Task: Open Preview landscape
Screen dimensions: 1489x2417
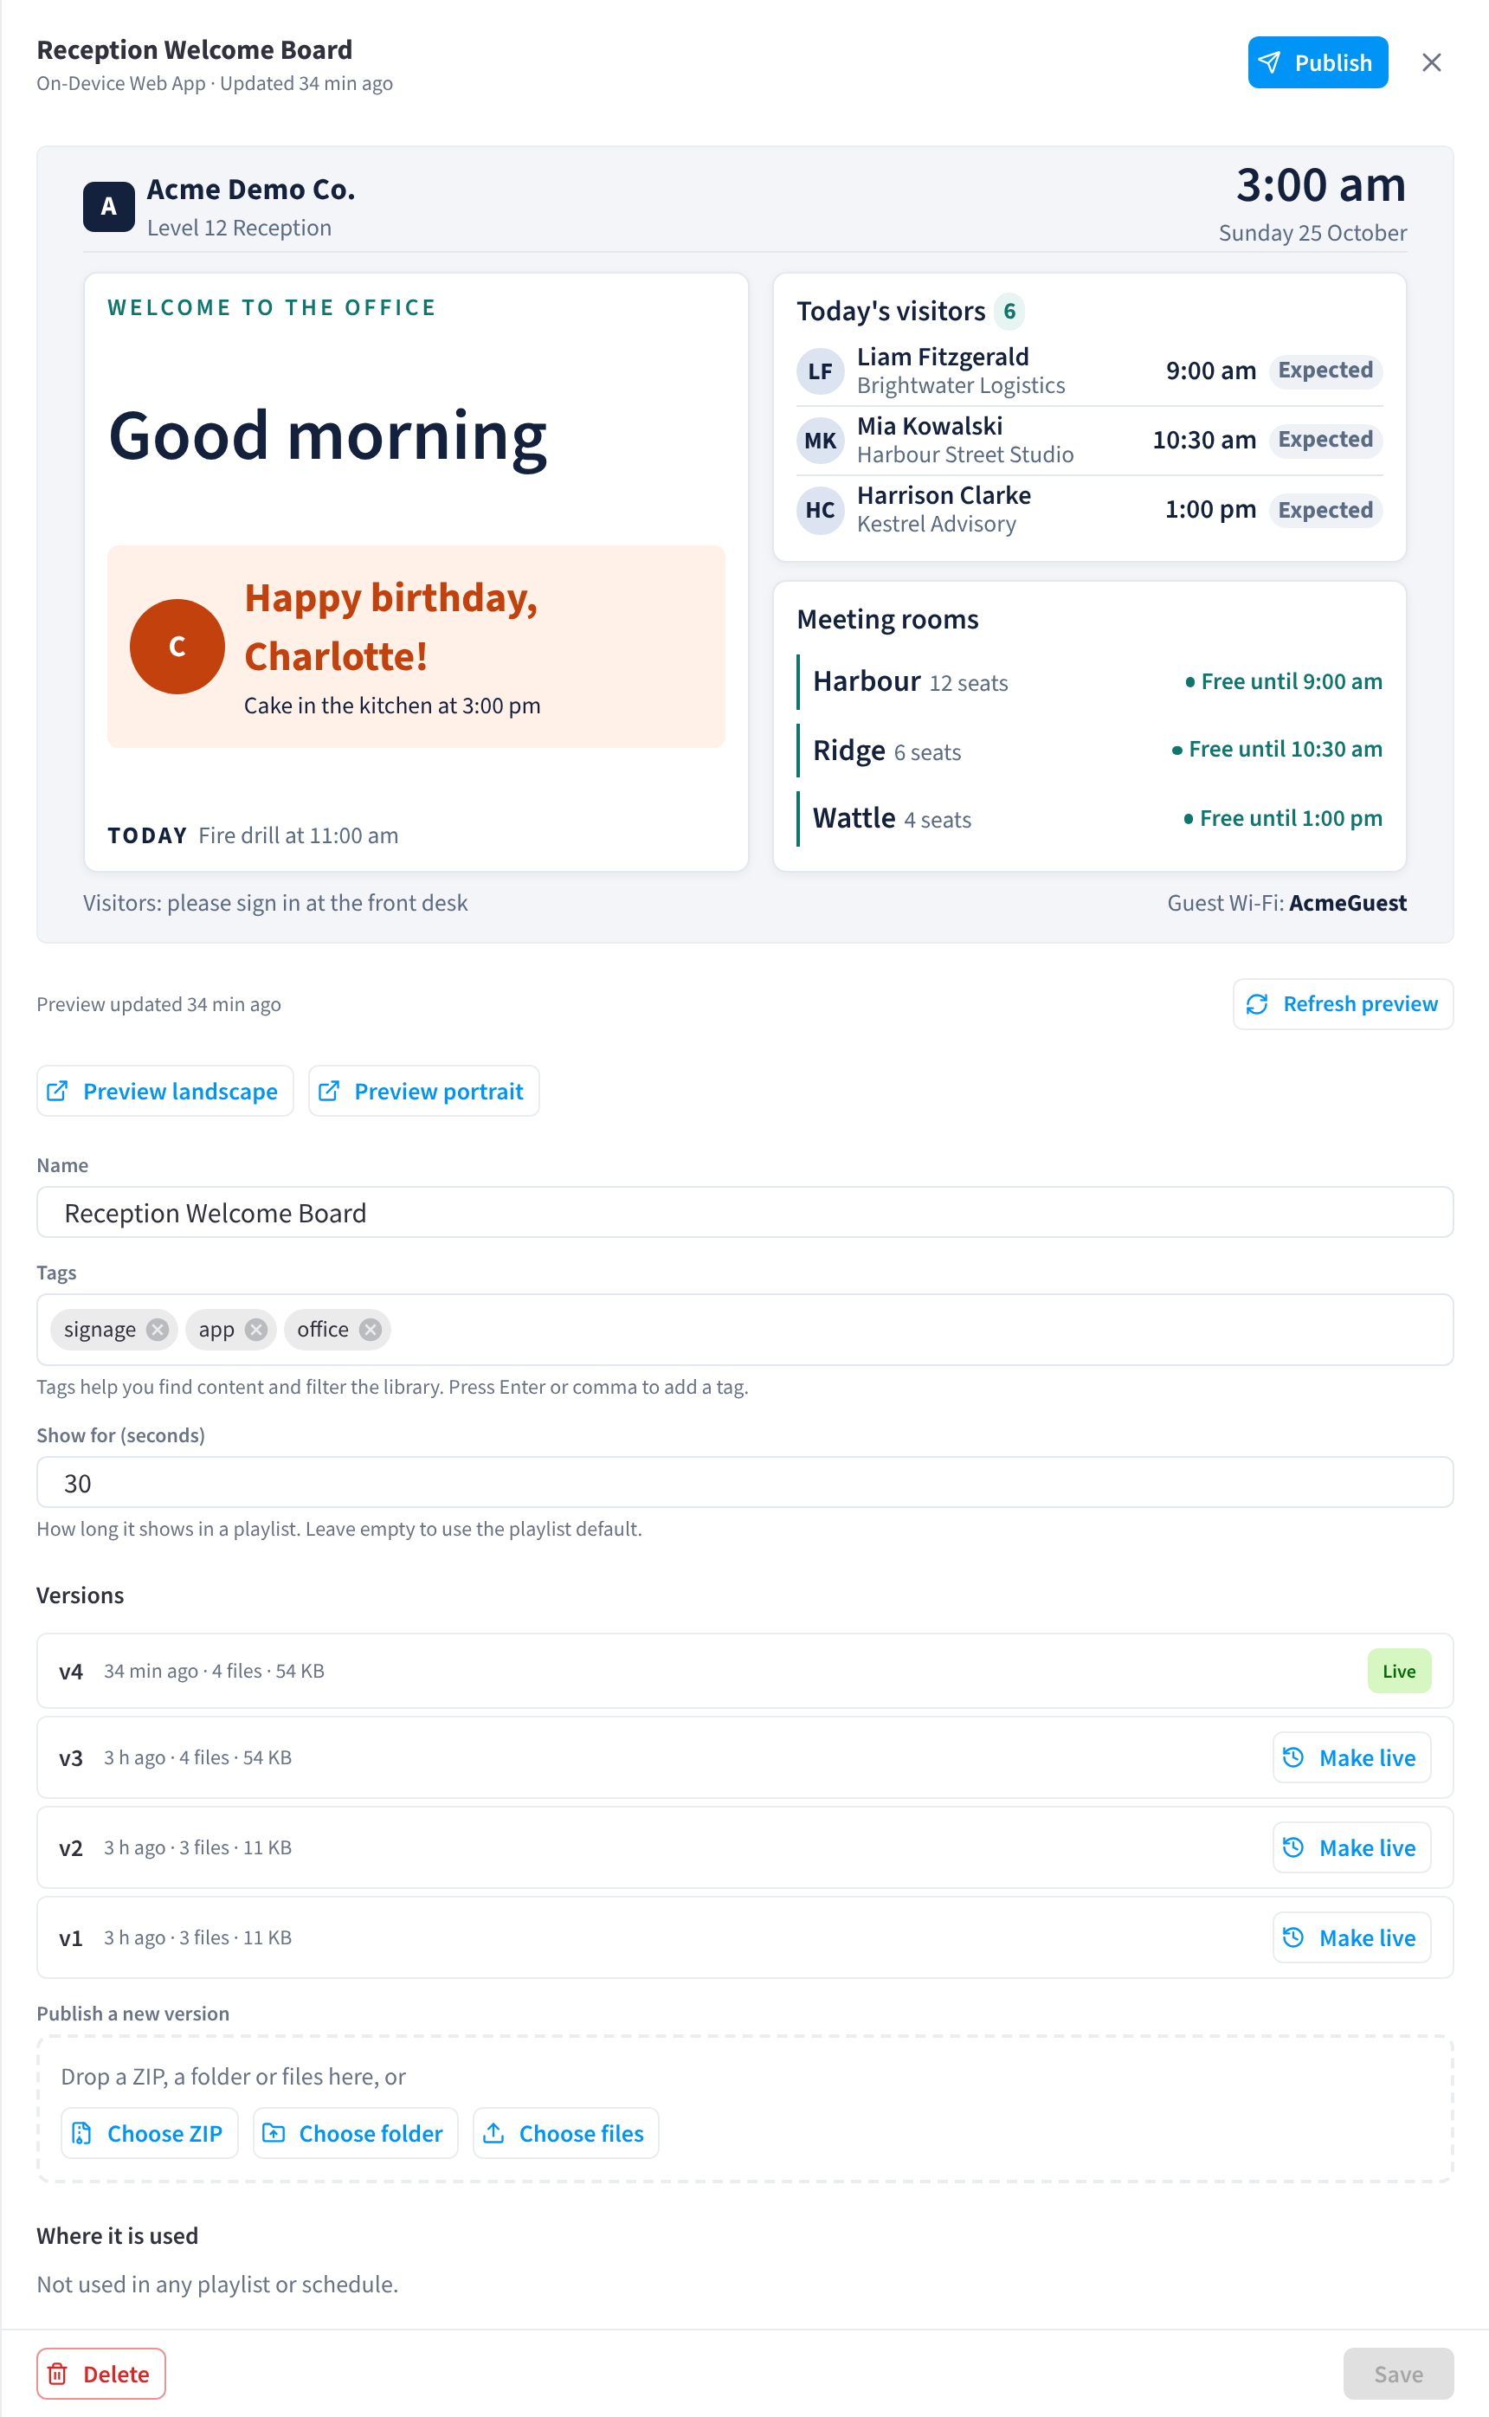Action: pos(164,1091)
